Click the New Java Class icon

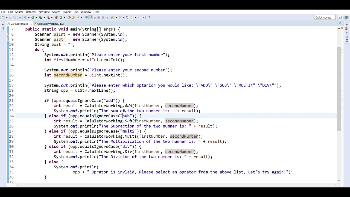[x=61, y=18]
